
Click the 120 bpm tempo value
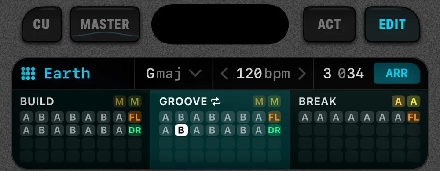(x=263, y=74)
